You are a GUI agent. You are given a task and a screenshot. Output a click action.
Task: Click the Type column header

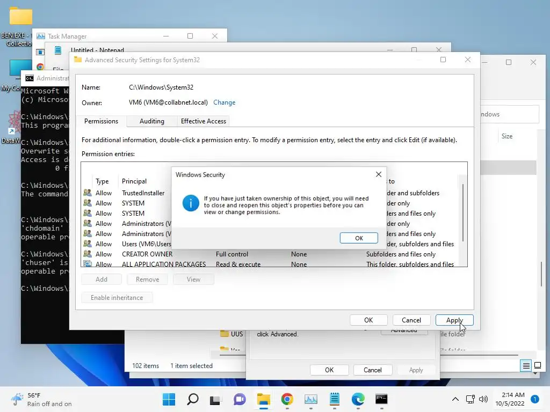pyautogui.click(x=102, y=181)
